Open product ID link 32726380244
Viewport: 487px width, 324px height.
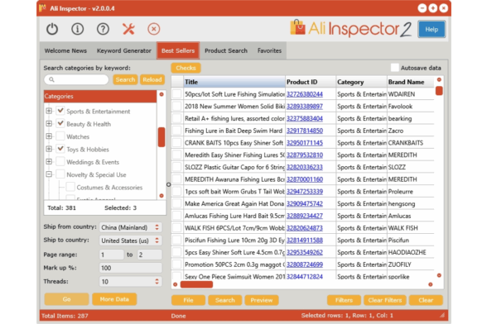305,94
